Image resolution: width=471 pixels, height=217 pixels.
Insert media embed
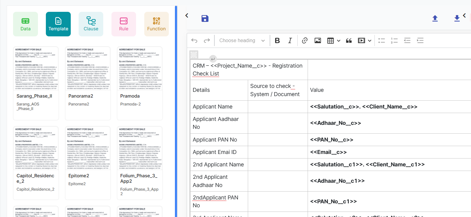(x=361, y=41)
